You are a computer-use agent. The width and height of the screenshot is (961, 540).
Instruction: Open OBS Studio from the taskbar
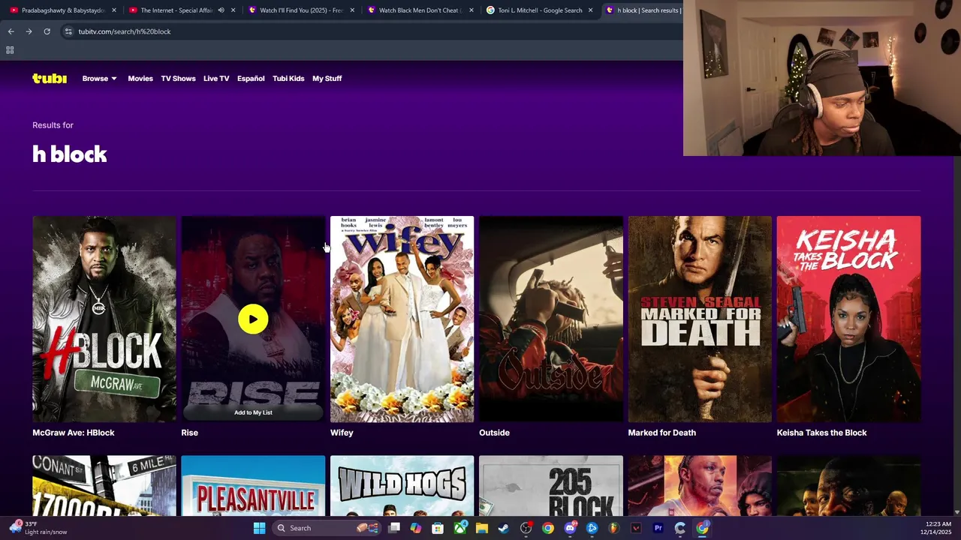(x=526, y=528)
